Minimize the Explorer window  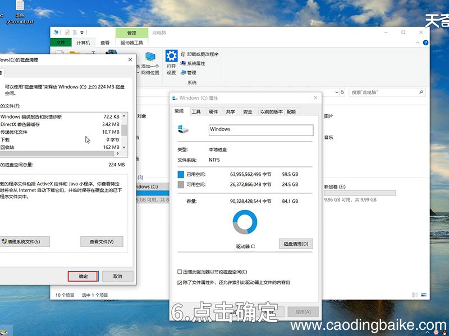point(386,32)
